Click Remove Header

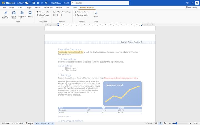point(82,12)
